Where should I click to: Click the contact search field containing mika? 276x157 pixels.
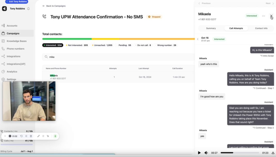(118, 57)
